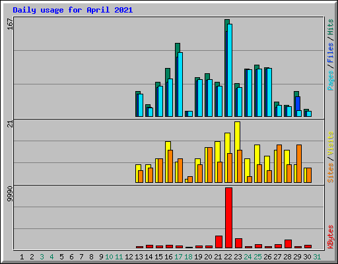Click day 12 on the x-axis
This screenshot has height=264, width=338.
(x=129, y=257)
